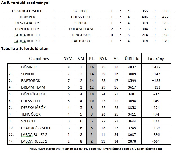
Task: Click the -604 Fa arány value
Action: [x=156, y=141]
